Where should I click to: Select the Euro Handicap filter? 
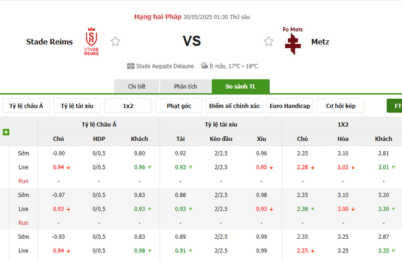coord(289,106)
